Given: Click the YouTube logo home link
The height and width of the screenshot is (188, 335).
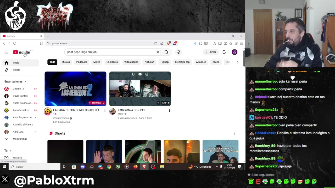Looking at the screenshot, I should pyautogui.click(x=21, y=52).
